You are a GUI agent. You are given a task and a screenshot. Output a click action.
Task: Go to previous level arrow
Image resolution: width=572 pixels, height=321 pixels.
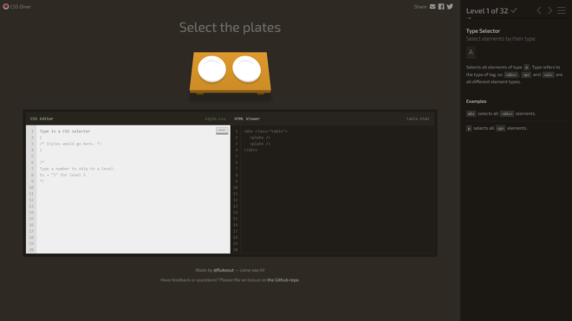coord(539,10)
